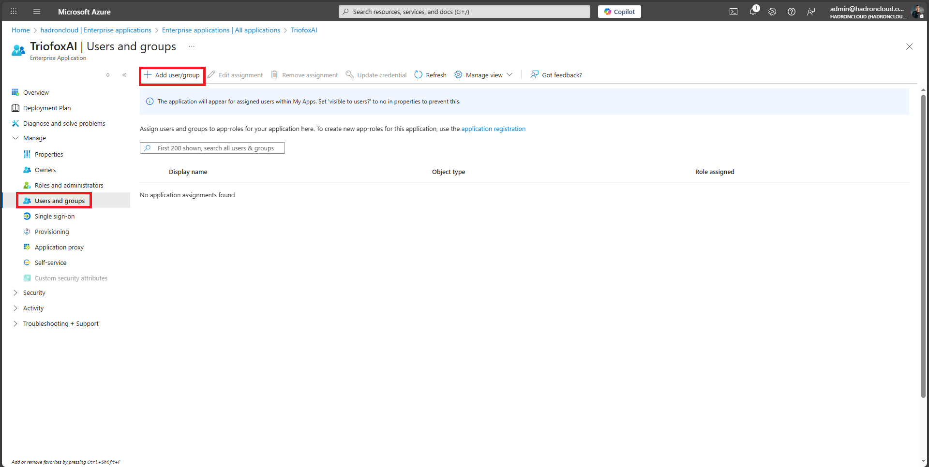Open the Help question mark icon

point(792,12)
